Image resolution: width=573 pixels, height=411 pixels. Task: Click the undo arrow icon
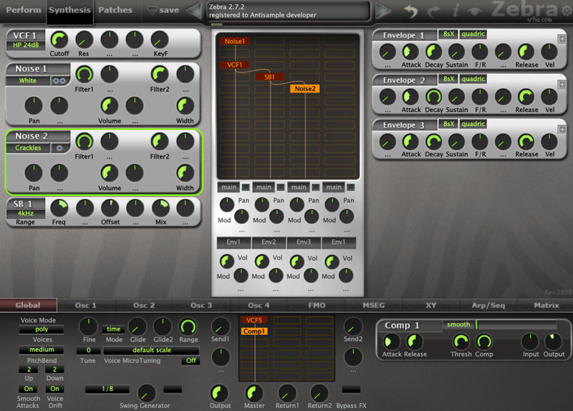pyautogui.click(x=411, y=11)
